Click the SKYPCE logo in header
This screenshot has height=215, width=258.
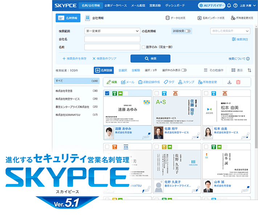tap(65, 5)
